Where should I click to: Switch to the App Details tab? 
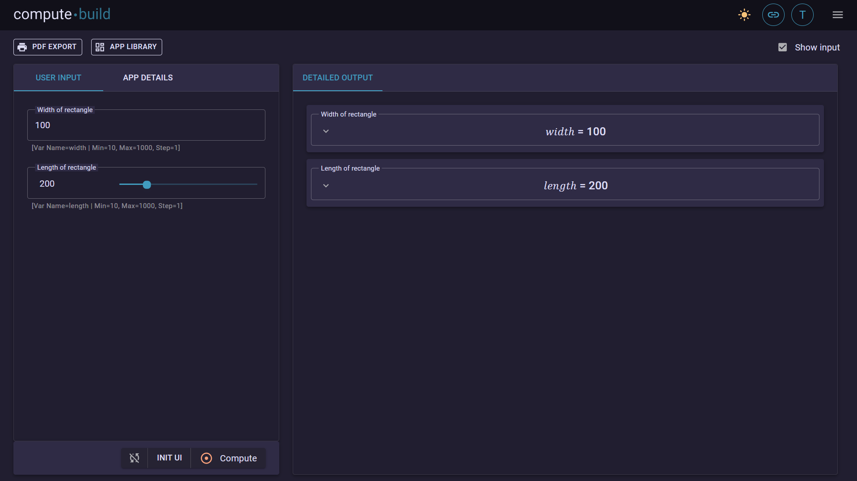[x=147, y=78]
